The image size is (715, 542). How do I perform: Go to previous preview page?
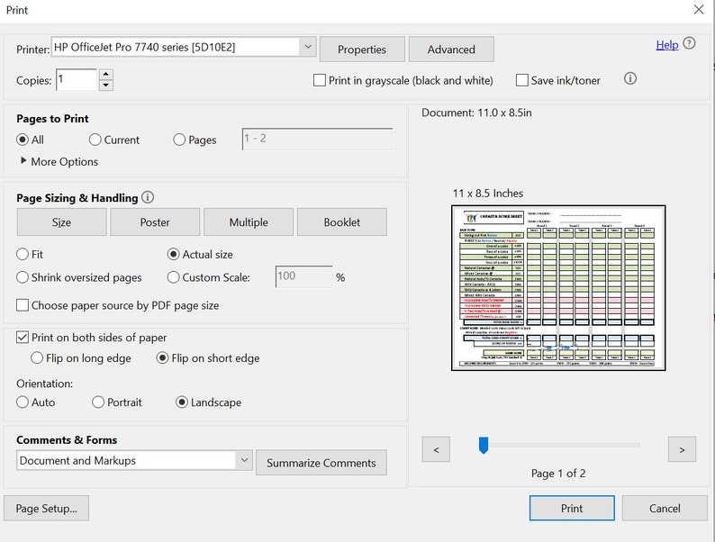click(436, 449)
